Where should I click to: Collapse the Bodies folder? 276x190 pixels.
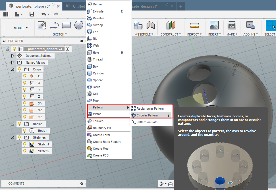13,124
